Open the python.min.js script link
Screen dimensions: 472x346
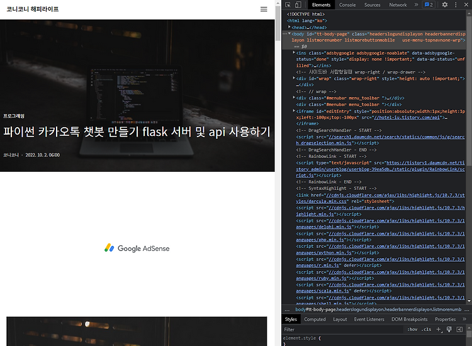coord(380,249)
